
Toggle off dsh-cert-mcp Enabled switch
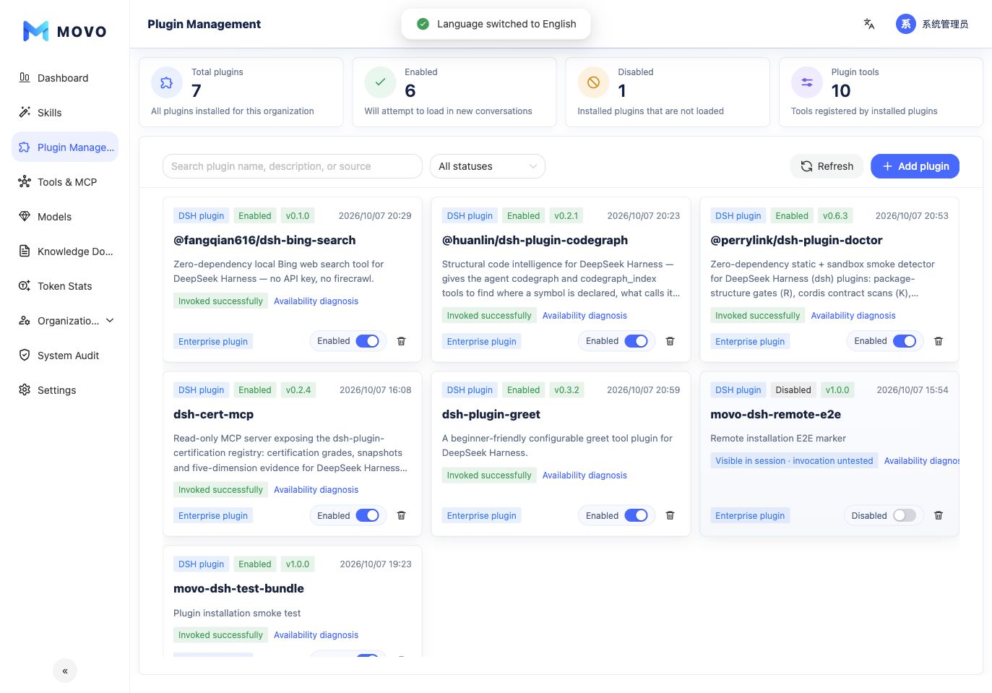click(x=368, y=515)
